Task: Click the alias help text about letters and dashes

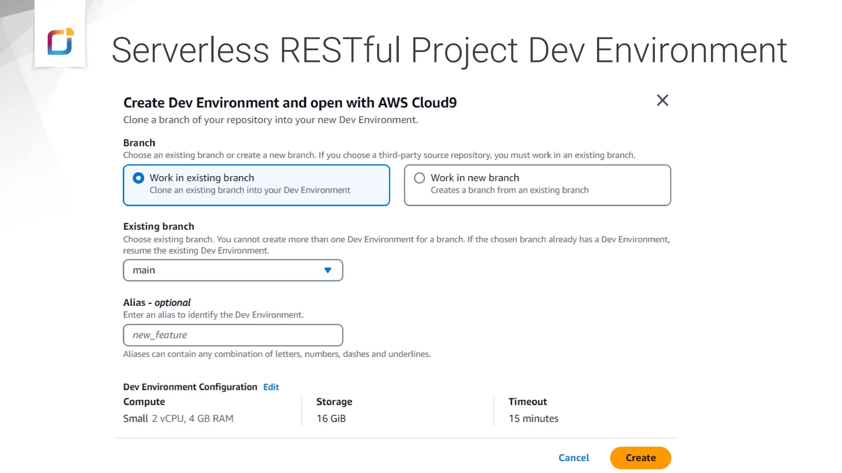Action: point(277,354)
